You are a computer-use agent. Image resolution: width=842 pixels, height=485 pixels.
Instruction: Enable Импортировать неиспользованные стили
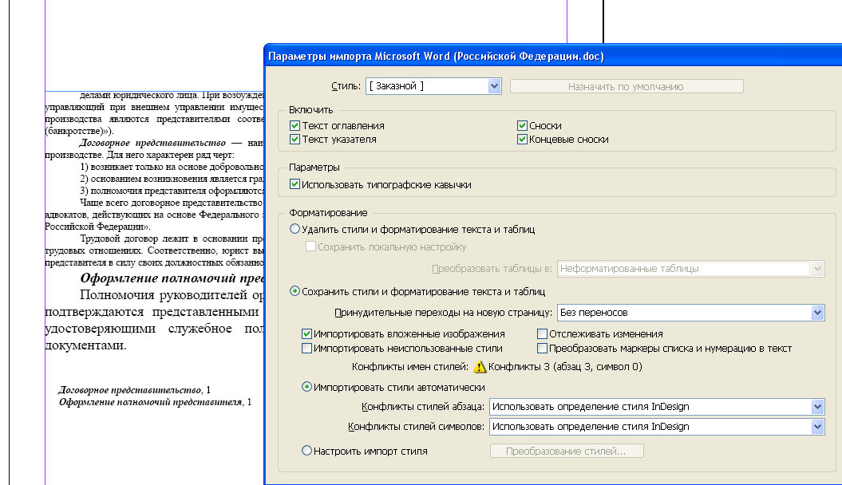coord(306,348)
